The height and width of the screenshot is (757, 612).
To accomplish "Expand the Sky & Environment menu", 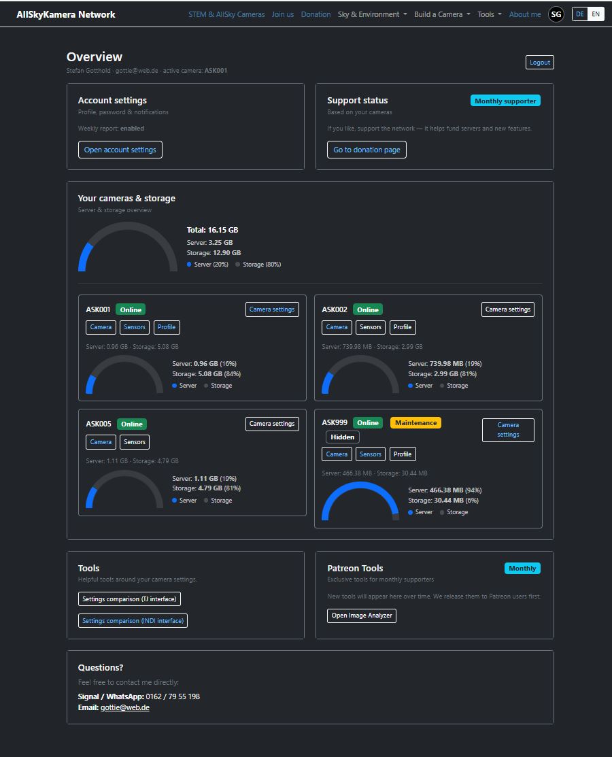I will pyautogui.click(x=372, y=14).
